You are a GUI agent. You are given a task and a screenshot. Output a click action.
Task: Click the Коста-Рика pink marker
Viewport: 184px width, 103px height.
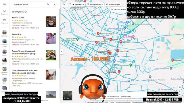pos(133,37)
